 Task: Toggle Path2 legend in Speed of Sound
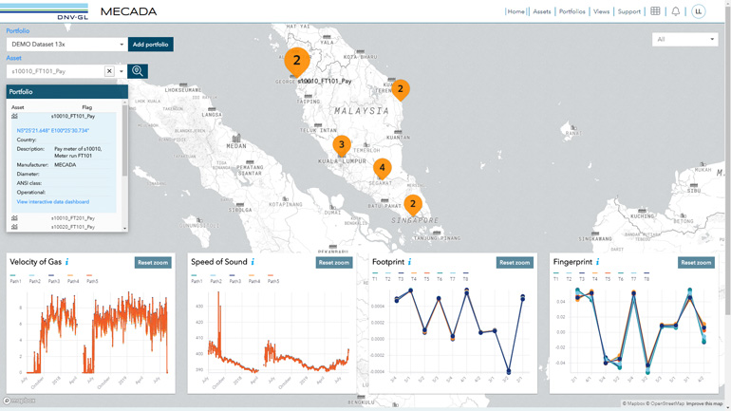point(216,279)
